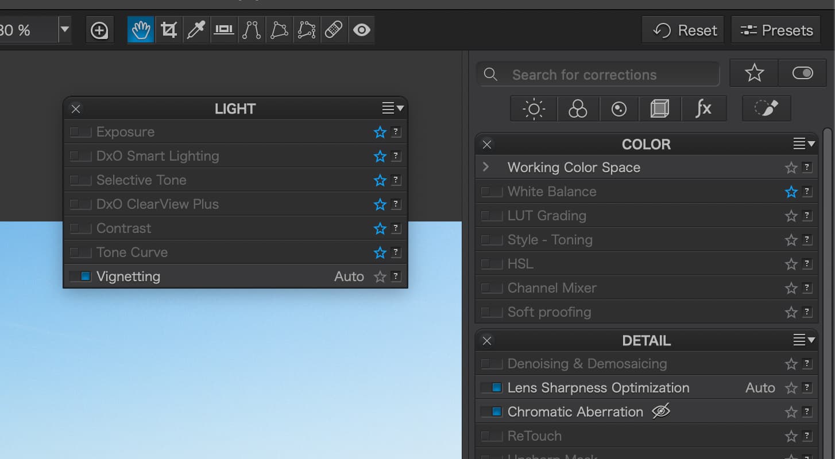Click the Reset button
The image size is (835, 459).
pyautogui.click(x=685, y=30)
